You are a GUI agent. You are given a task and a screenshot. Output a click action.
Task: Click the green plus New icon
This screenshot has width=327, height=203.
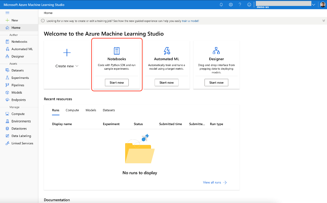click(7, 20)
